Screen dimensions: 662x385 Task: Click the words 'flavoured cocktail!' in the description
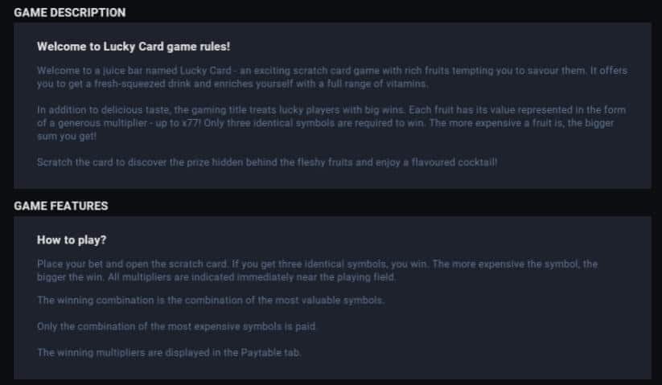[x=454, y=162]
